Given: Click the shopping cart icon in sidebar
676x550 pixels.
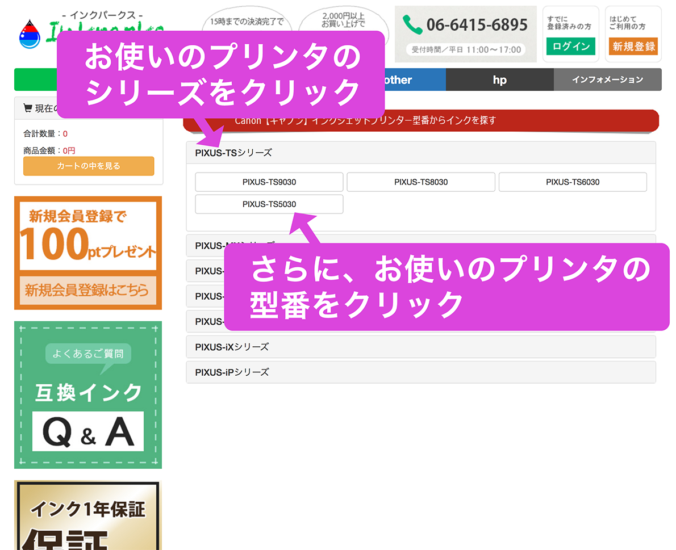Looking at the screenshot, I should (28, 108).
